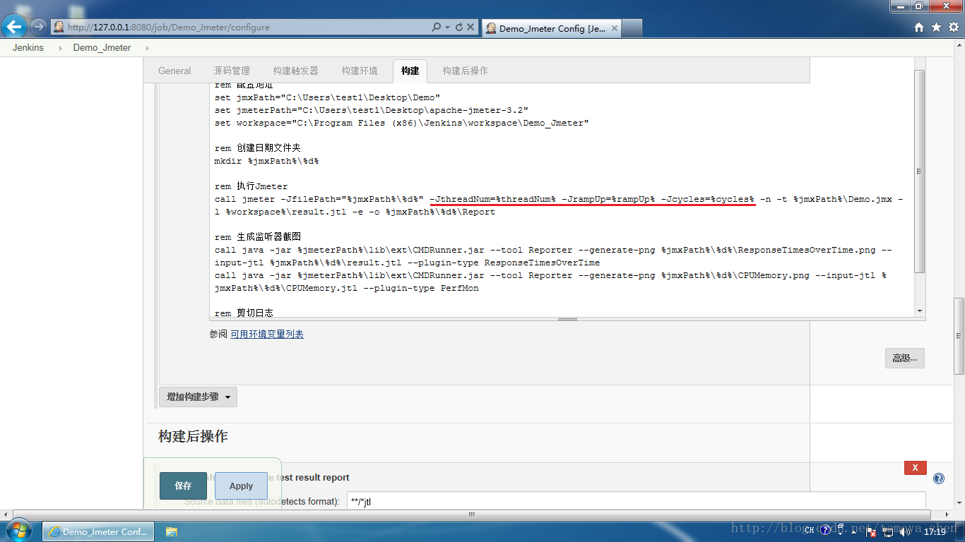
Task: Switch to the 构建后操作 tab
Action: click(465, 71)
